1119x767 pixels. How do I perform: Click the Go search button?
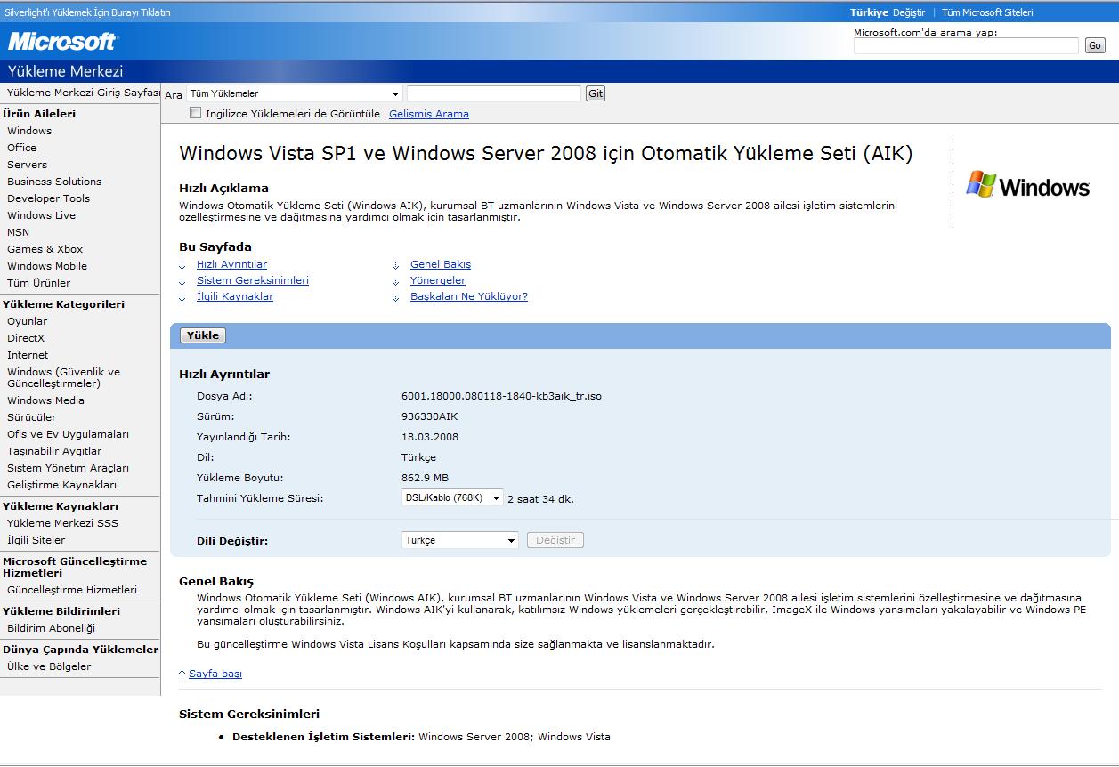click(1095, 46)
